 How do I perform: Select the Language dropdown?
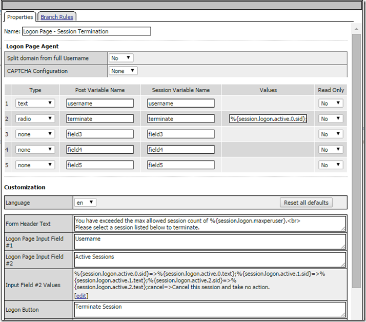point(85,203)
